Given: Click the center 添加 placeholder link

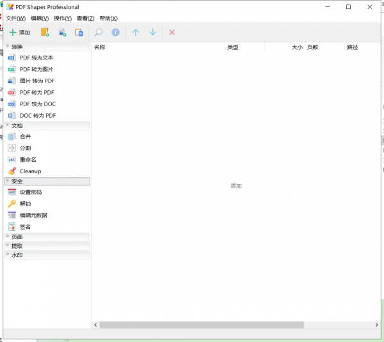Looking at the screenshot, I should (236, 185).
